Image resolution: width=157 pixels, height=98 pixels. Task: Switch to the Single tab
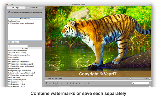click(x=16, y=8)
